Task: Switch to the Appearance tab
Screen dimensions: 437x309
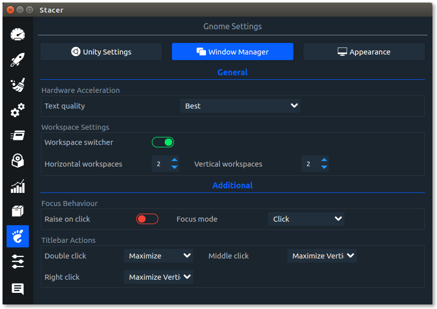Action: 364,51
